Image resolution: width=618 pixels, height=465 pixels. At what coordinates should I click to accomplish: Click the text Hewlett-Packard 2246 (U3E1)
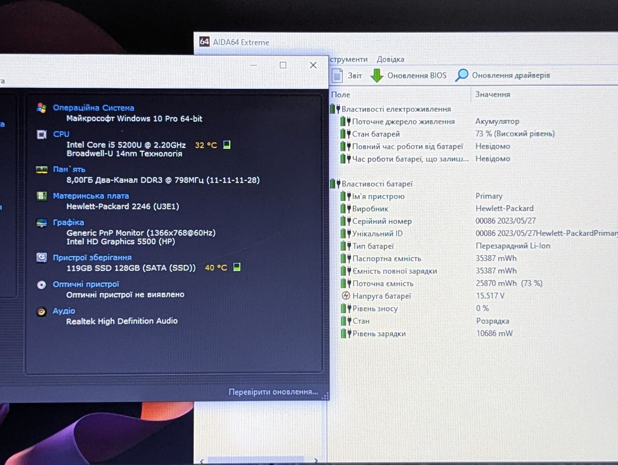(123, 206)
